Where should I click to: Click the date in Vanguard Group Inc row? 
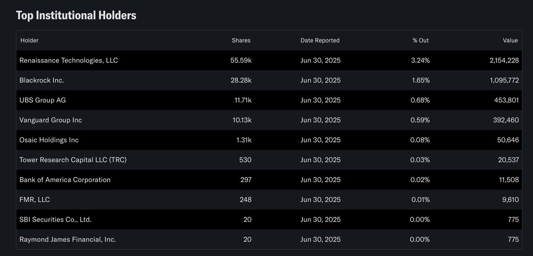click(x=320, y=120)
